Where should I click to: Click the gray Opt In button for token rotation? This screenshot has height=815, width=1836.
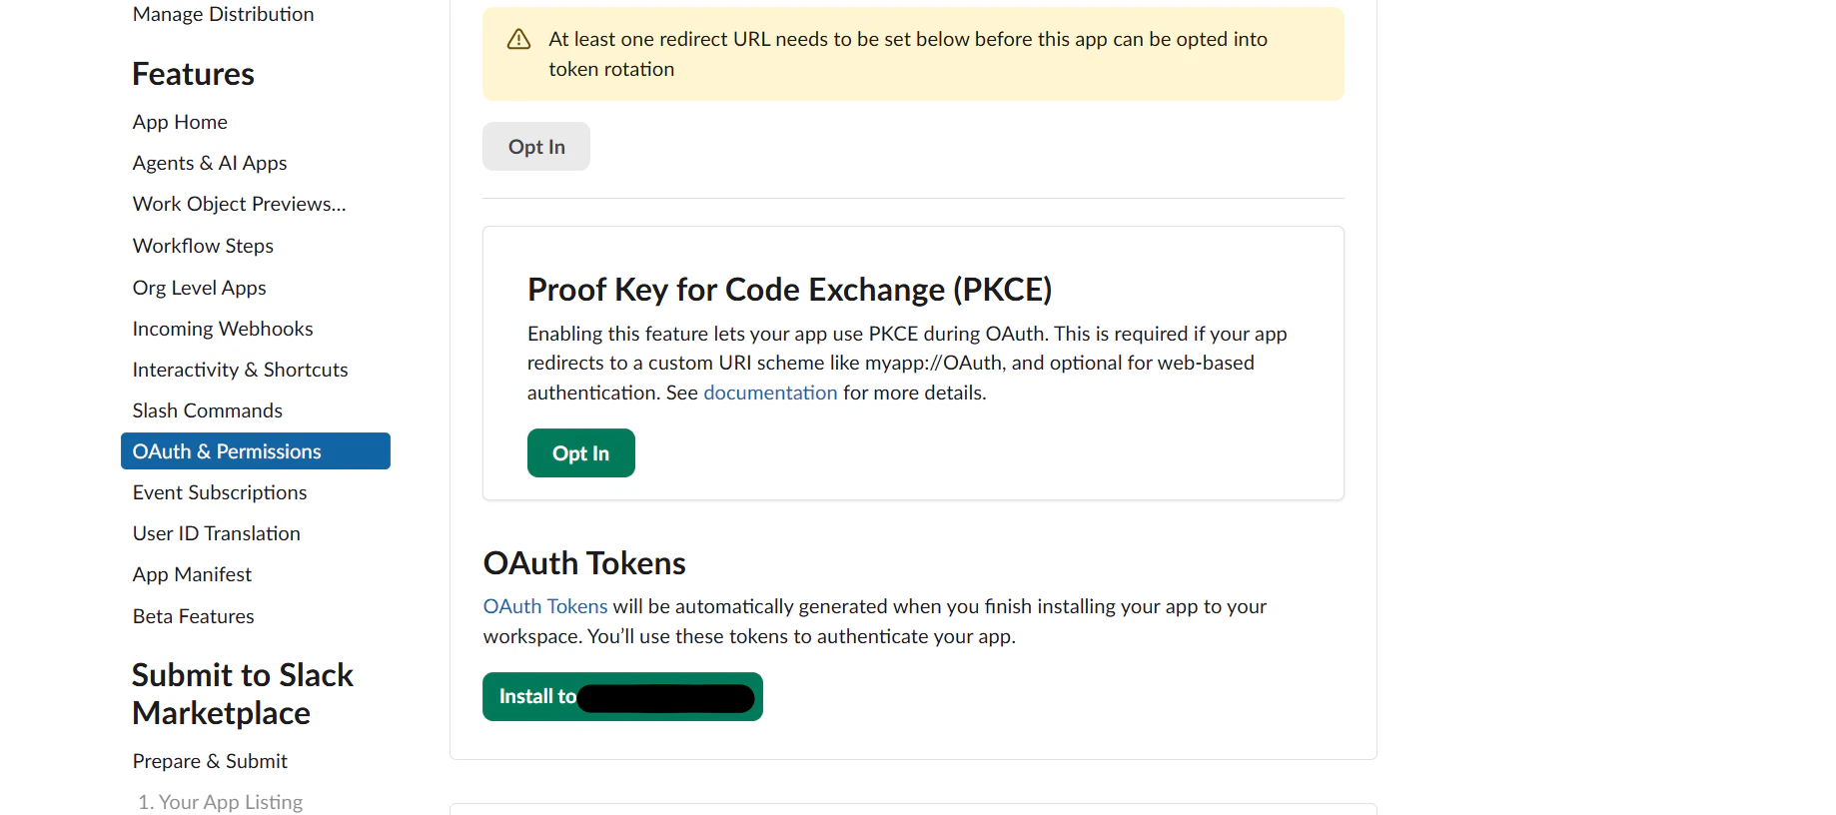click(x=536, y=147)
